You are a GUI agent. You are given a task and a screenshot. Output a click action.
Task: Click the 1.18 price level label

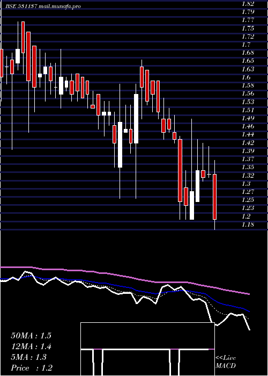coord(248,225)
